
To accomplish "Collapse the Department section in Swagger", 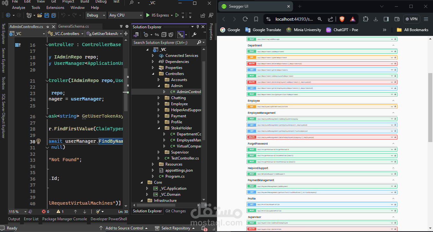I will coord(393,45).
